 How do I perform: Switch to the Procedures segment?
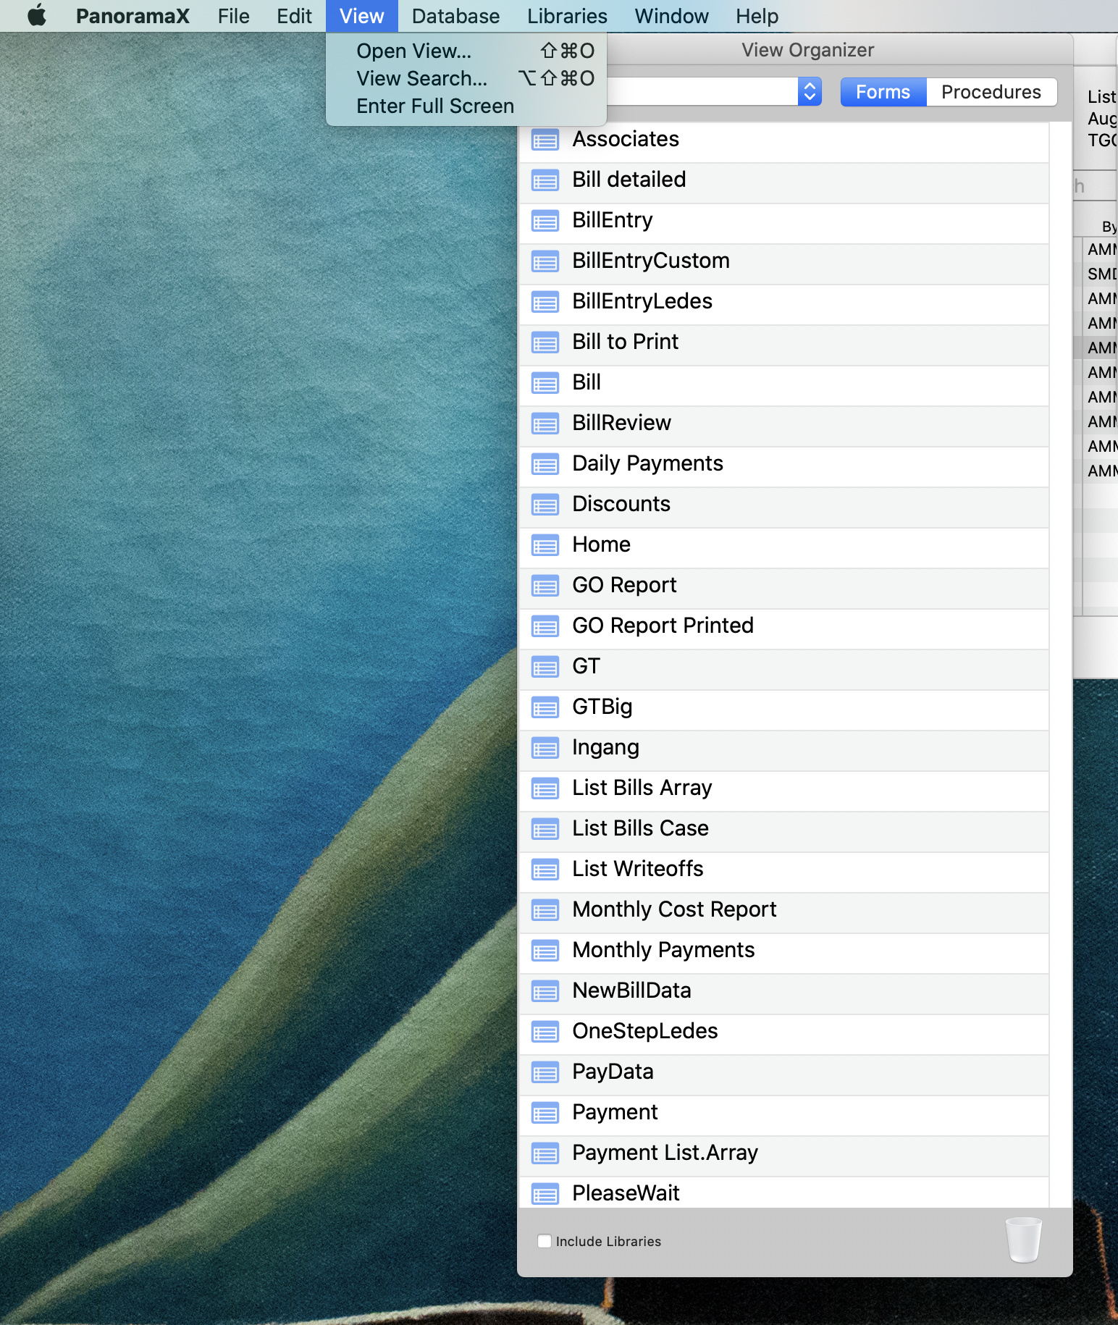pyautogui.click(x=991, y=92)
